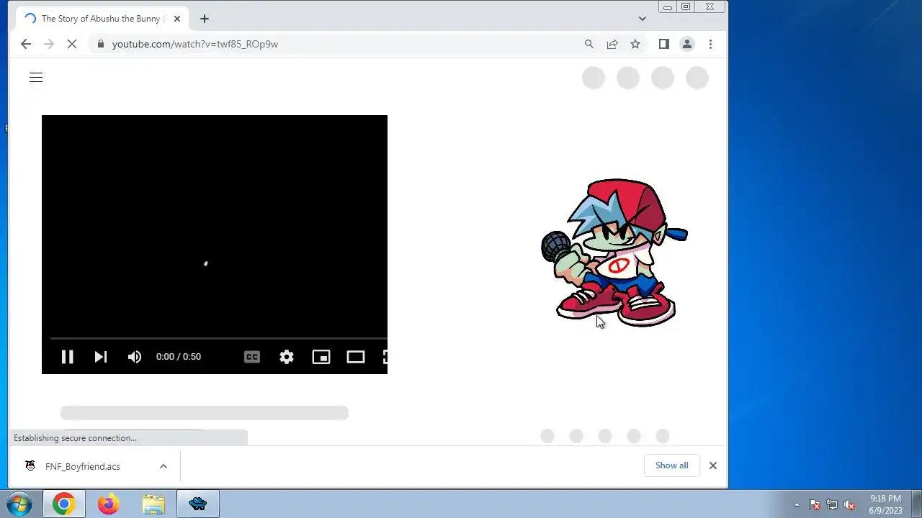Click the address bar URL

click(x=195, y=44)
